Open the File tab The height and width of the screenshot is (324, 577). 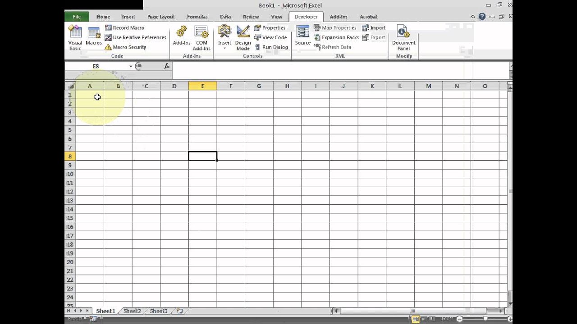click(77, 17)
